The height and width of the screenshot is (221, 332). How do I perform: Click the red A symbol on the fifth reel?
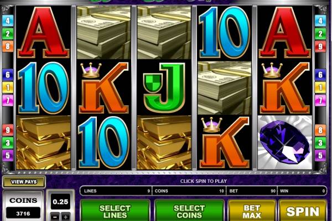(x=285, y=33)
